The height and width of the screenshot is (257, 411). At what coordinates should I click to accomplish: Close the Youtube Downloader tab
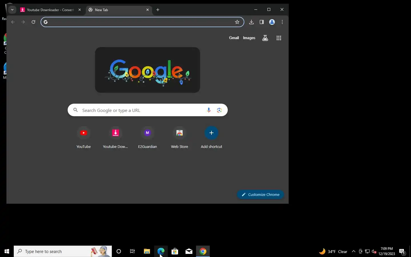[x=80, y=10]
